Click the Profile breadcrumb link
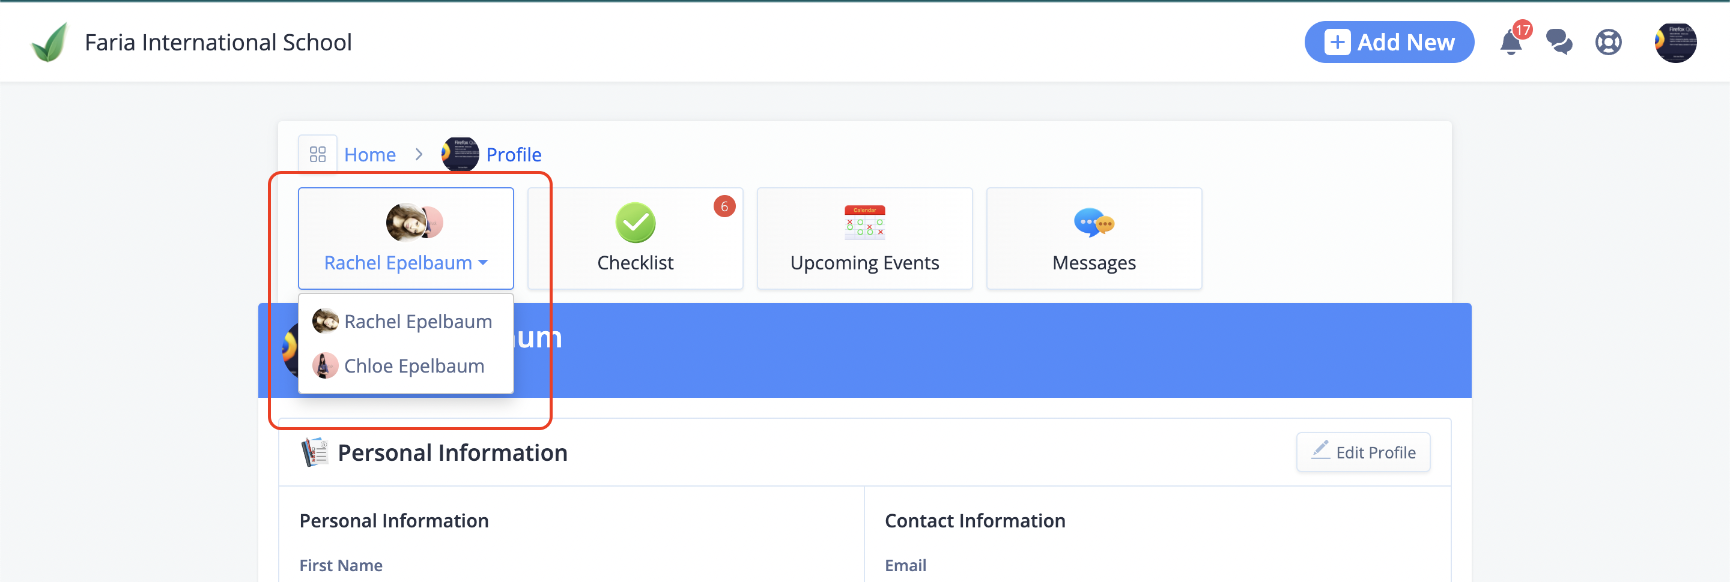The width and height of the screenshot is (1730, 582). pyautogui.click(x=514, y=154)
